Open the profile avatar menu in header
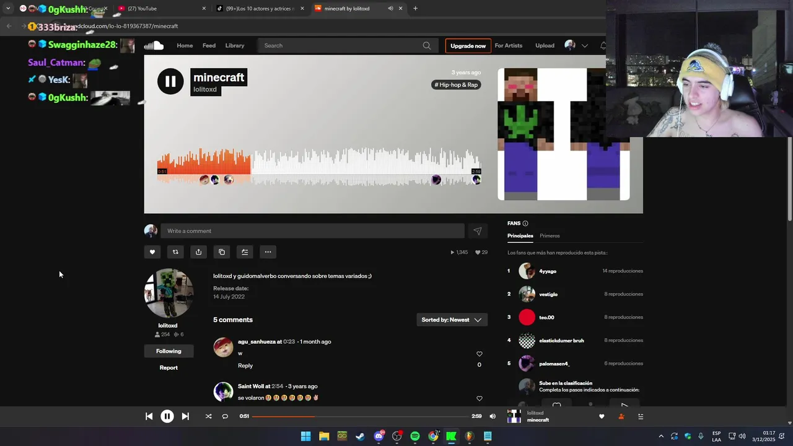793x446 pixels. tap(570, 45)
